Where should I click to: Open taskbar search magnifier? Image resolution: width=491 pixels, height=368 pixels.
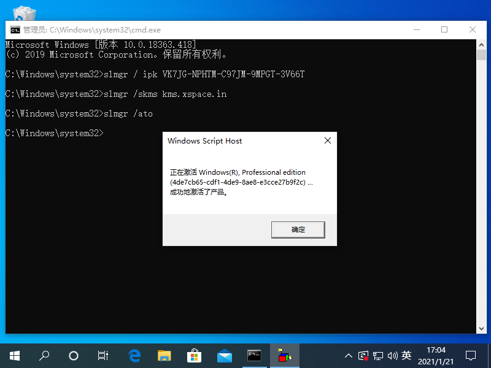44,355
